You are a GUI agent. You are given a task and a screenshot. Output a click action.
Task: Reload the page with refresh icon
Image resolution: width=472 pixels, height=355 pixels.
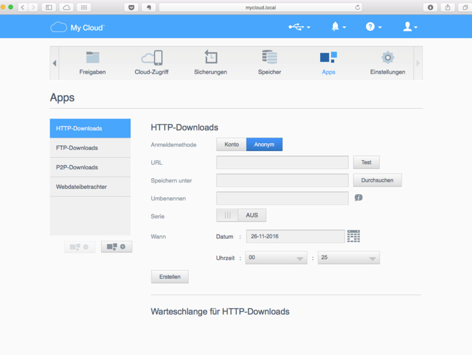click(357, 7)
